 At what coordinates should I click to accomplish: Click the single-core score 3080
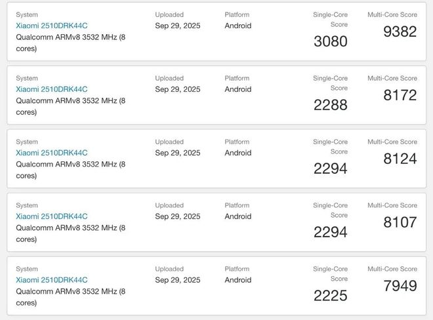[331, 42]
